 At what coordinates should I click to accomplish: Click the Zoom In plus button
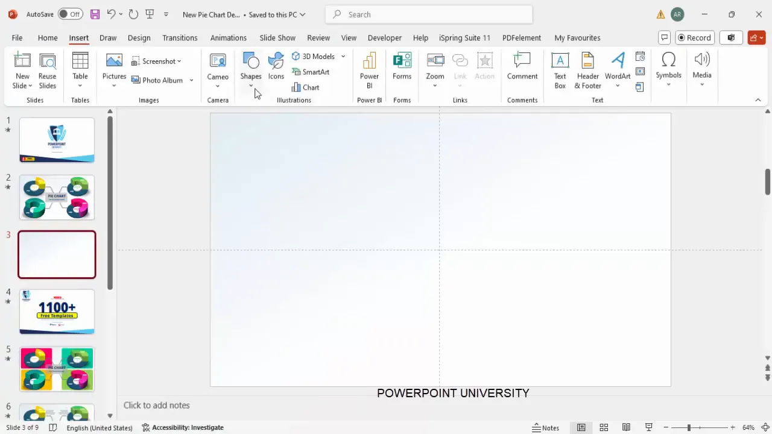pyautogui.click(x=733, y=427)
